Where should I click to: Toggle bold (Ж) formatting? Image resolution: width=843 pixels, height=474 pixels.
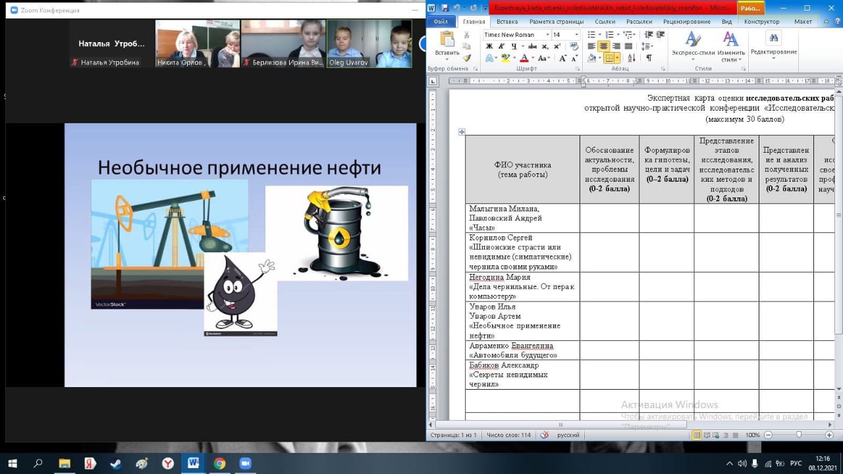489,46
